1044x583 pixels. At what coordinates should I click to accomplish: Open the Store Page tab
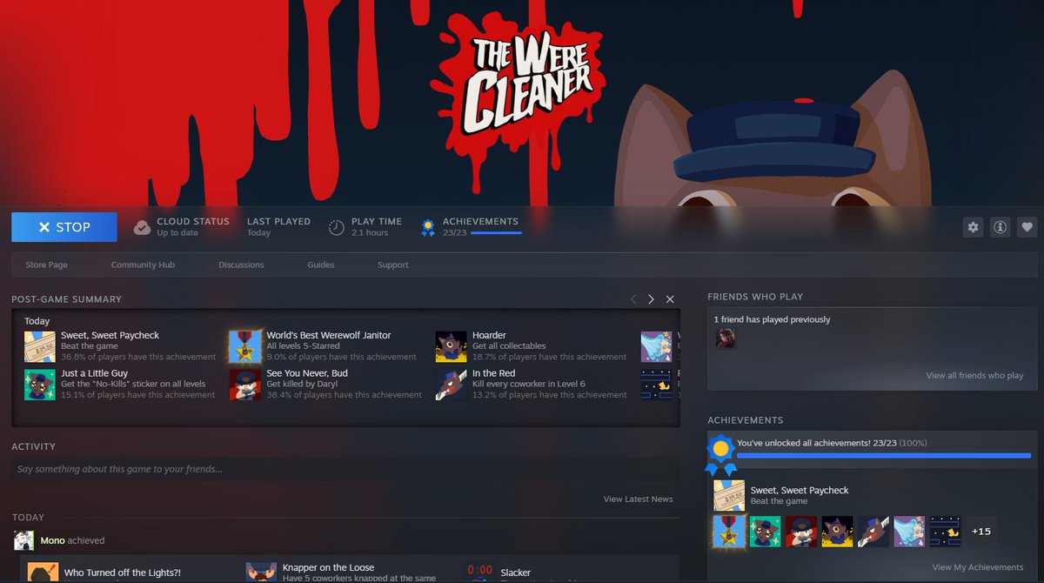[x=46, y=265]
